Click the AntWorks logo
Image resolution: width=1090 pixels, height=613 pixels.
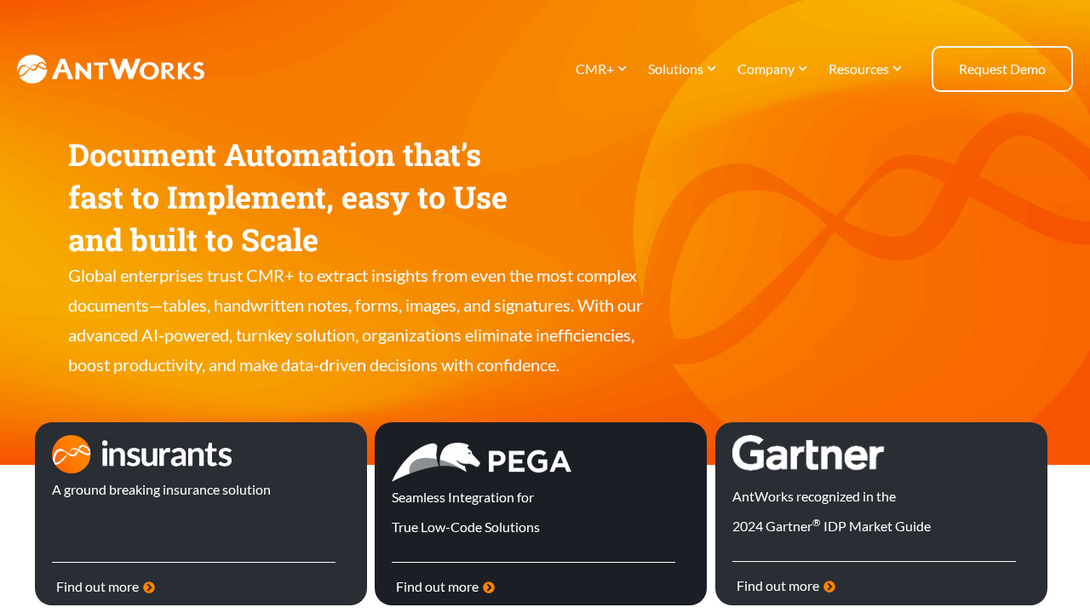click(x=109, y=68)
